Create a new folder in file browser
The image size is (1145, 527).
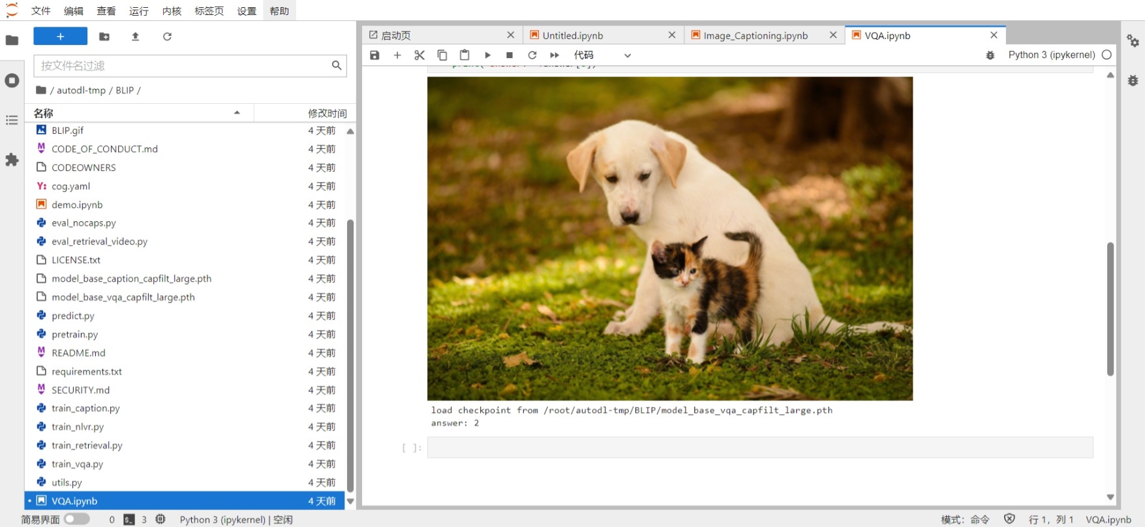coord(104,37)
